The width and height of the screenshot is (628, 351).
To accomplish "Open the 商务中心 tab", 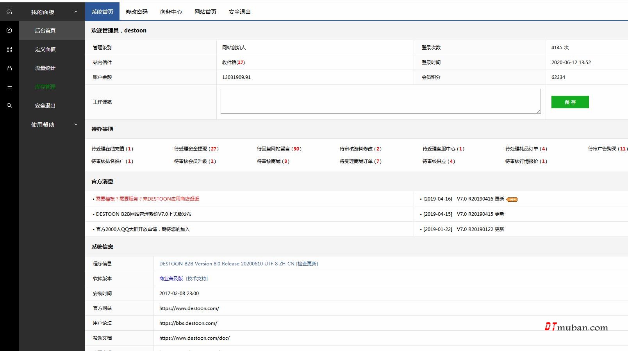I will pos(171,12).
